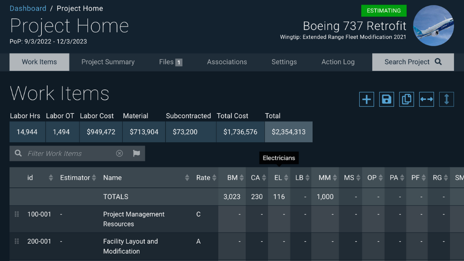The height and width of the screenshot is (261, 464).
Task: Click the TOTALS row EL value 116
Action: [x=279, y=197]
